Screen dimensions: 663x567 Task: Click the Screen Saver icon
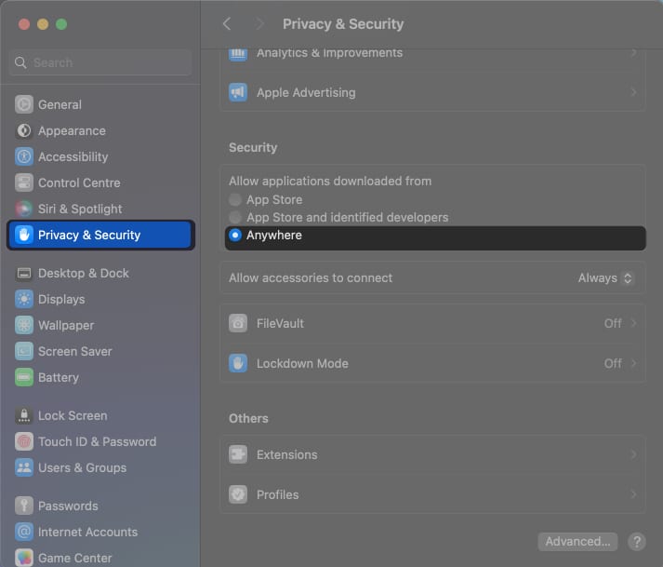(x=24, y=351)
